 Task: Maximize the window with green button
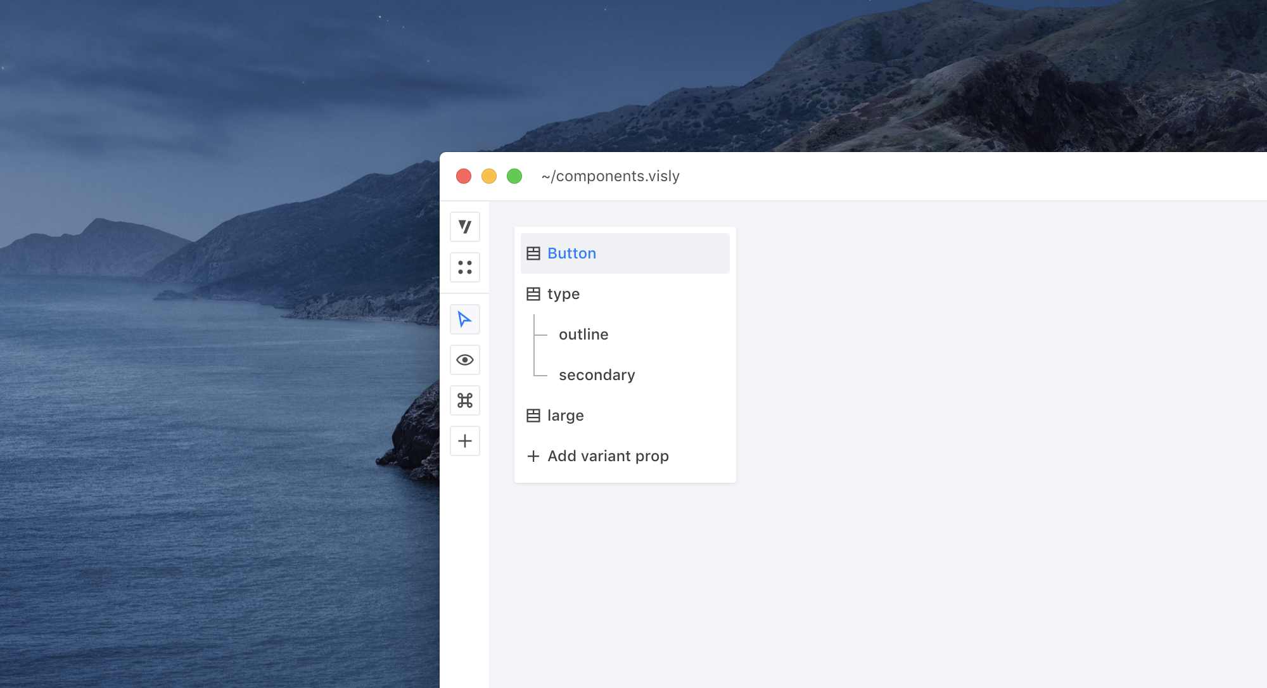(x=514, y=176)
